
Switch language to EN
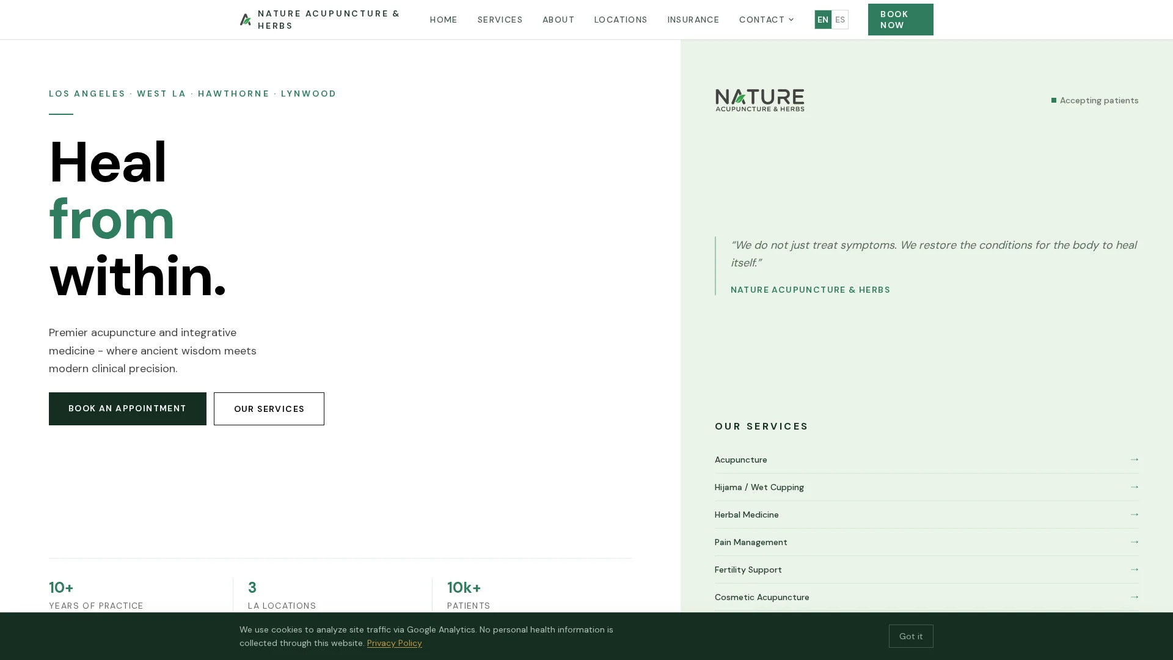pyautogui.click(x=823, y=20)
